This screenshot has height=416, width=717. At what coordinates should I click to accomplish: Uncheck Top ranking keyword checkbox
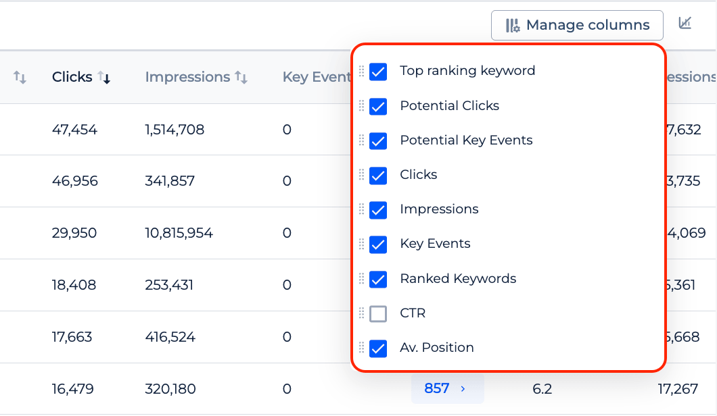(378, 72)
